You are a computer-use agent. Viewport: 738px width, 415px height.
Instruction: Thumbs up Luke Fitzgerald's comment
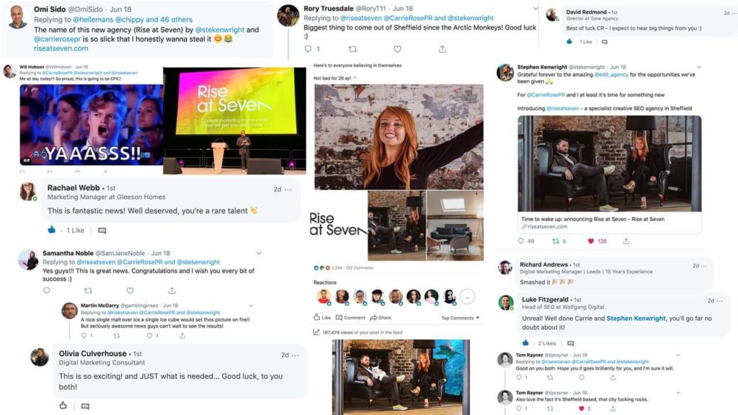pos(525,343)
